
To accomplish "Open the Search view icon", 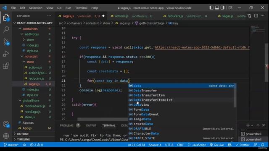I will pyautogui.click(x=6, y=29).
